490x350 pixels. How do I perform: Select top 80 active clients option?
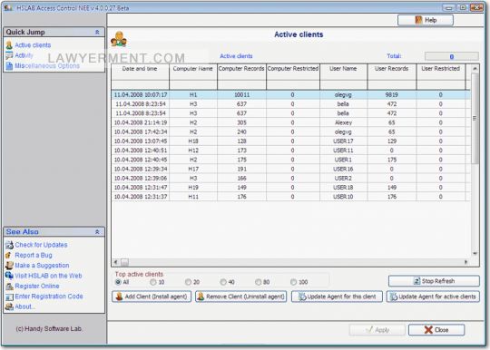tap(258, 282)
